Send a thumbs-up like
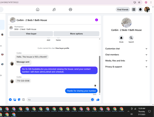 click(98, 99)
